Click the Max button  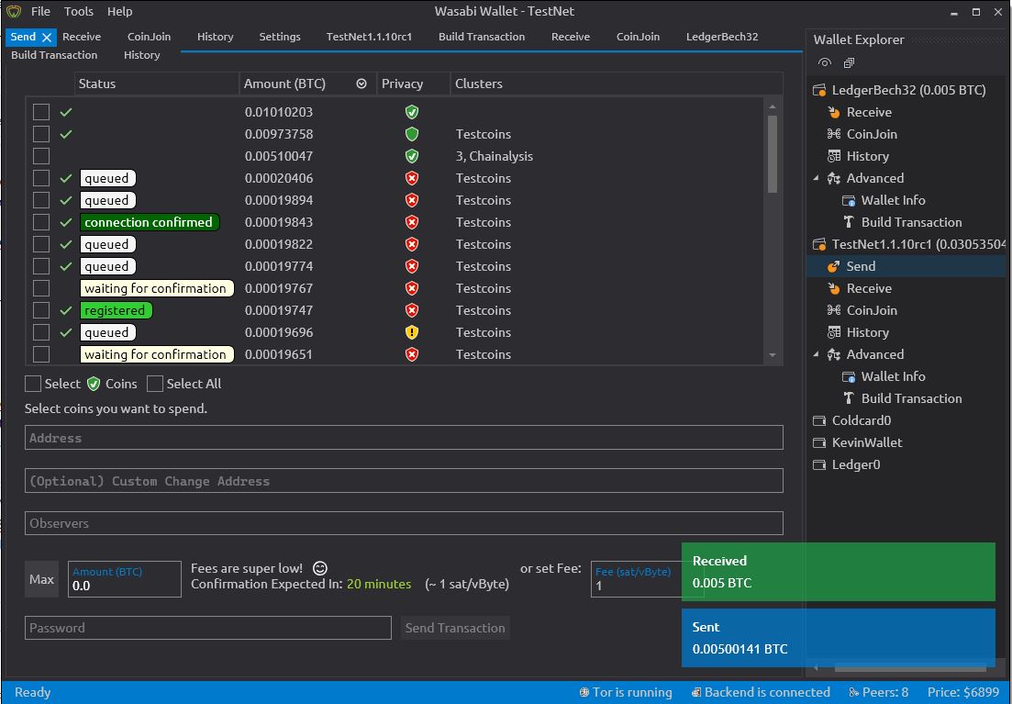coord(41,579)
